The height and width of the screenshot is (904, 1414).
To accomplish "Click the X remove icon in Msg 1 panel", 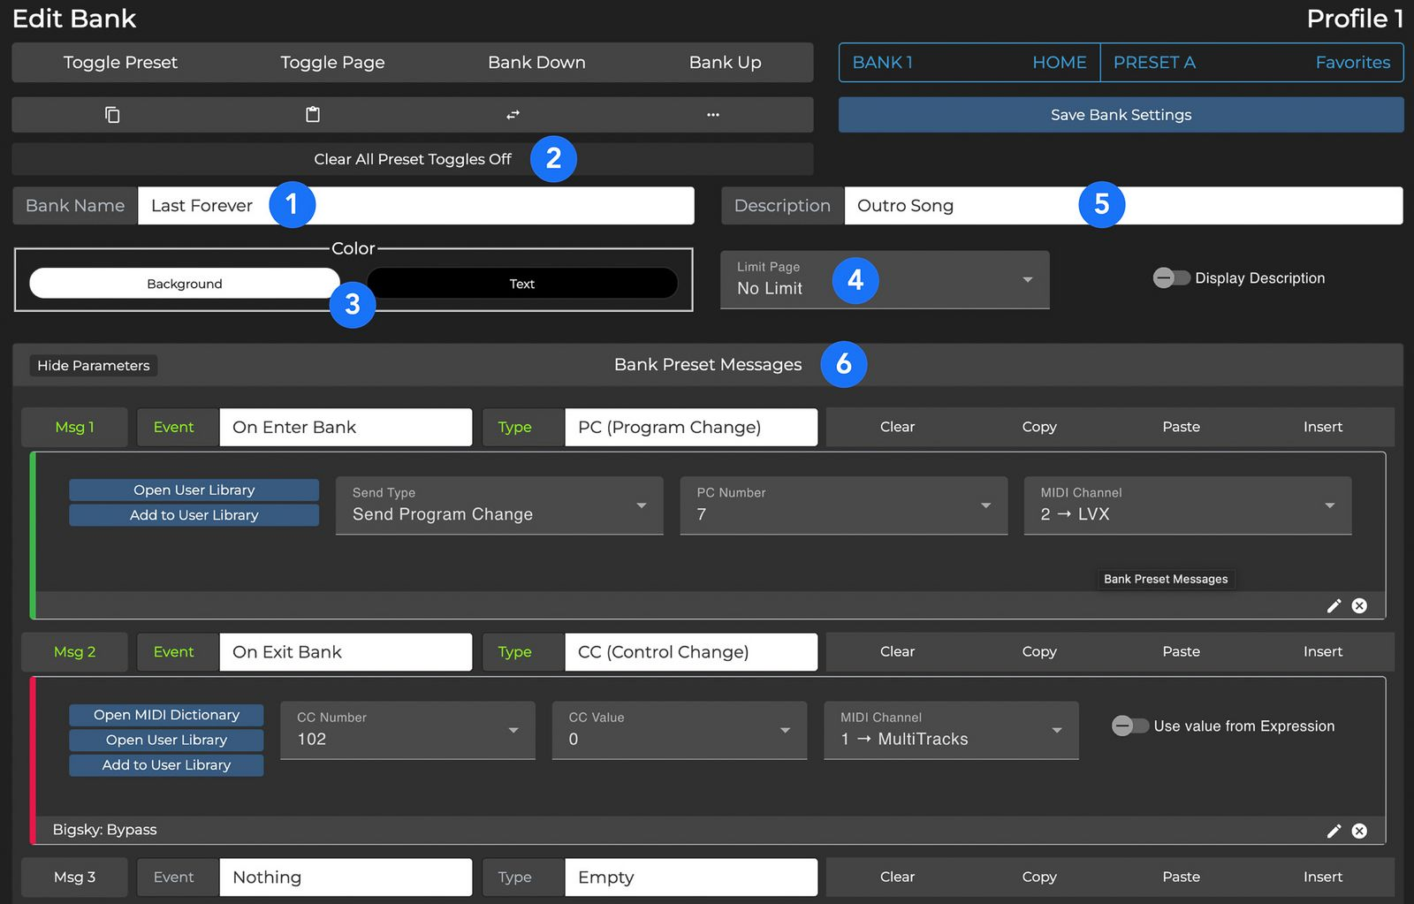I will point(1359,605).
